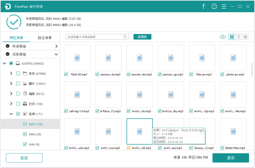Collapse the E:(NTFS) drive tree node
Viewport: 255px width, 168px height.
4,63
